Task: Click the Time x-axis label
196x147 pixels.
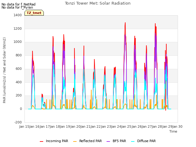Action: pyautogui.click(x=173, y=131)
